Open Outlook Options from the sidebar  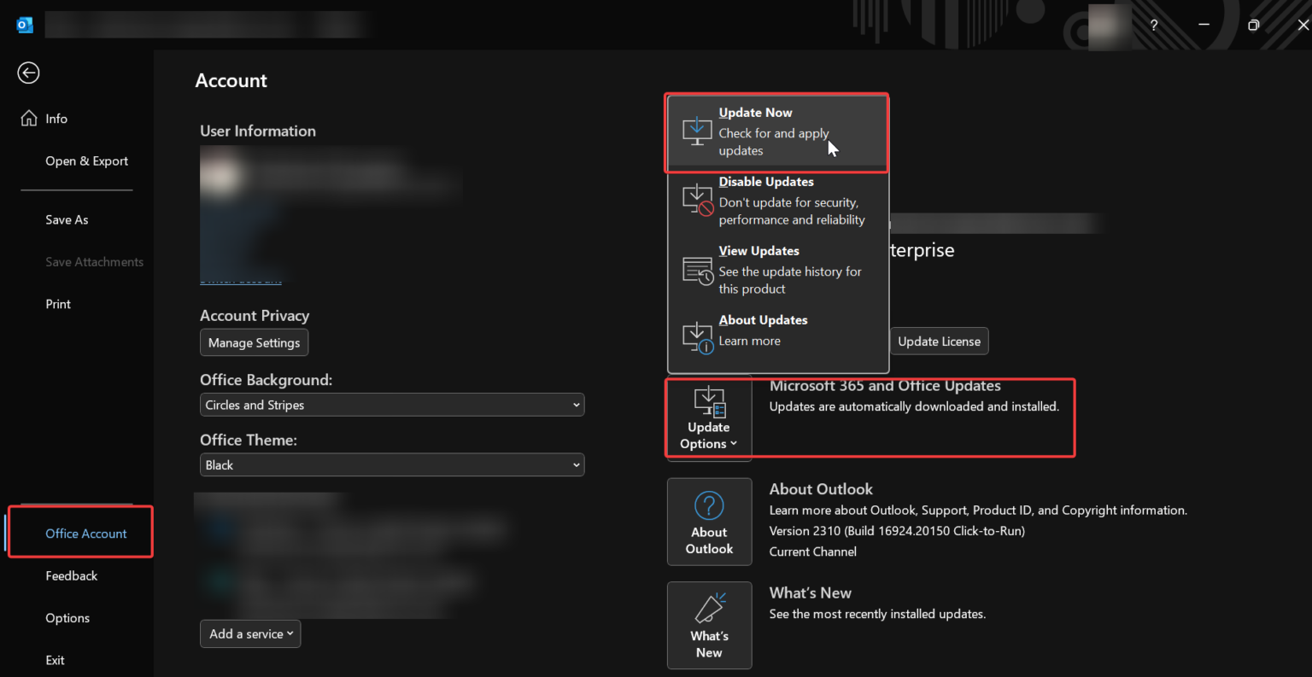pyautogui.click(x=67, y=617)
